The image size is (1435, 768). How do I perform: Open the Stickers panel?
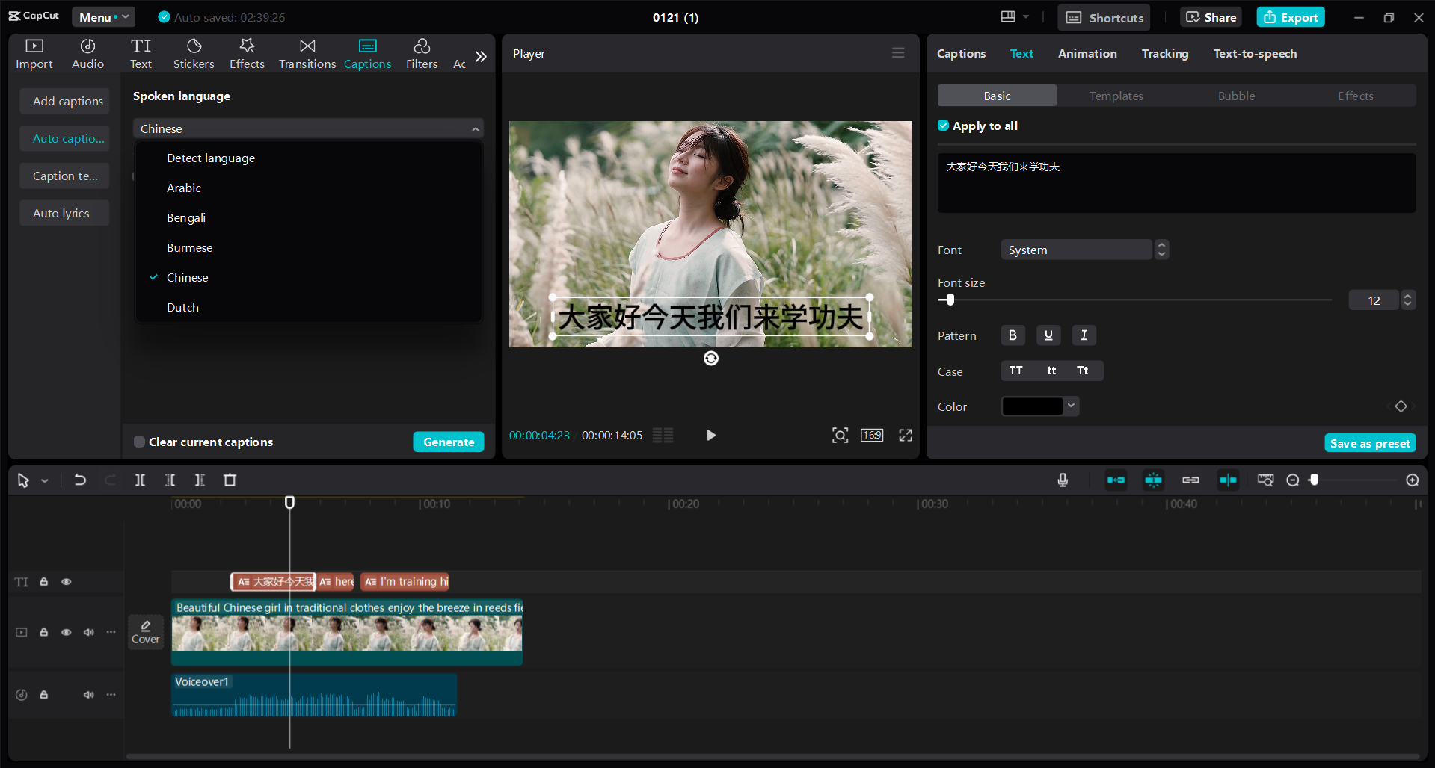(x=194, y=52)
